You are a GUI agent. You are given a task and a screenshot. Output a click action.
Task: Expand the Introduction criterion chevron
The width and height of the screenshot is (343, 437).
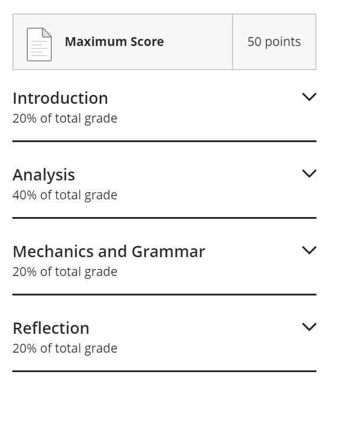(309, 97)
